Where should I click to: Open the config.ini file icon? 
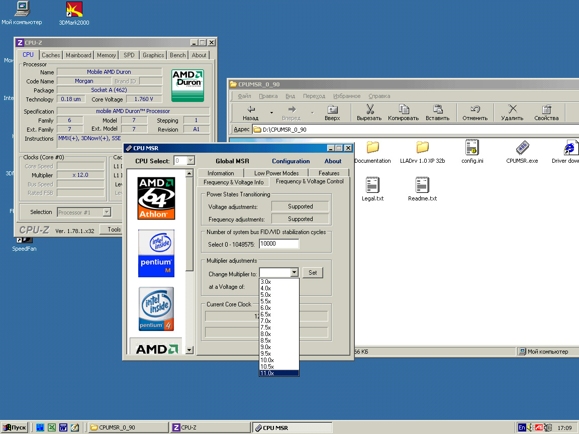pyautogui.click(x=471, y=148)
